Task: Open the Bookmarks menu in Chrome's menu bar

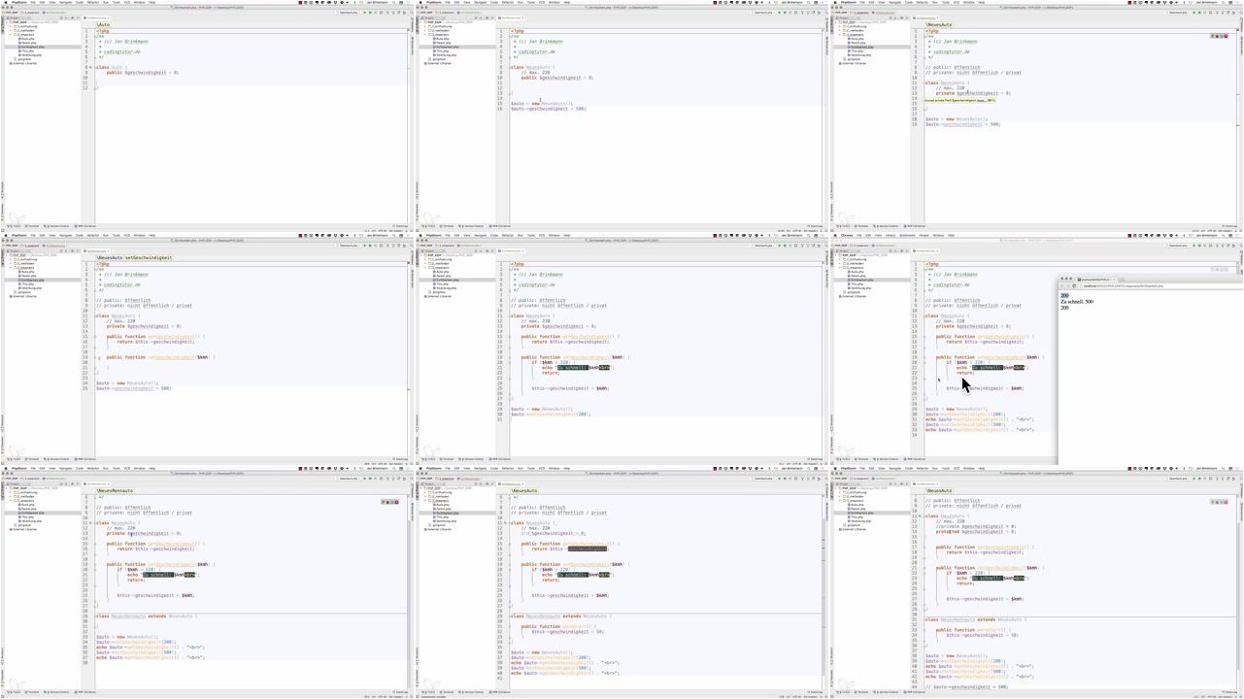Action: [906, 235]
